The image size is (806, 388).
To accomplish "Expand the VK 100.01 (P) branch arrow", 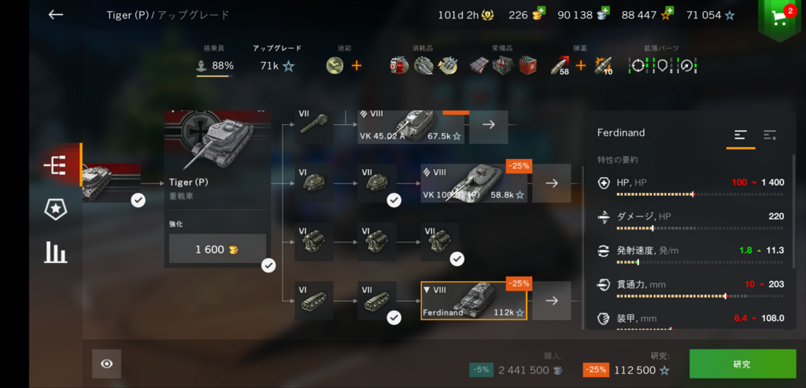I will pyautogui.click(x=552, y=183).
